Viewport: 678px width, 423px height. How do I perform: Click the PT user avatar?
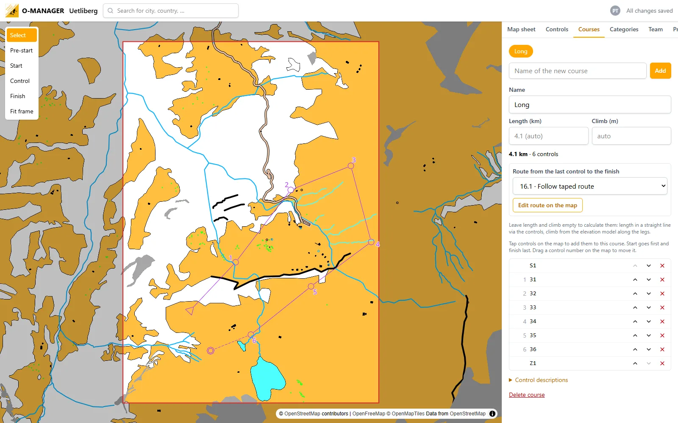[x=615, y=11]
